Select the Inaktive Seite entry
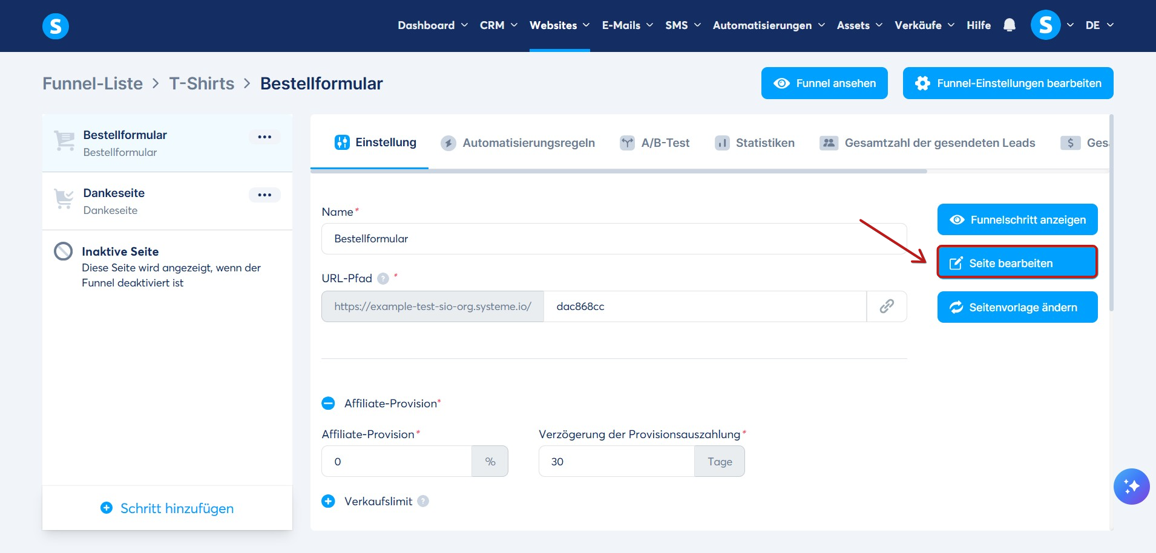Viewport: 1156px width, 553px height. point(167,267)
